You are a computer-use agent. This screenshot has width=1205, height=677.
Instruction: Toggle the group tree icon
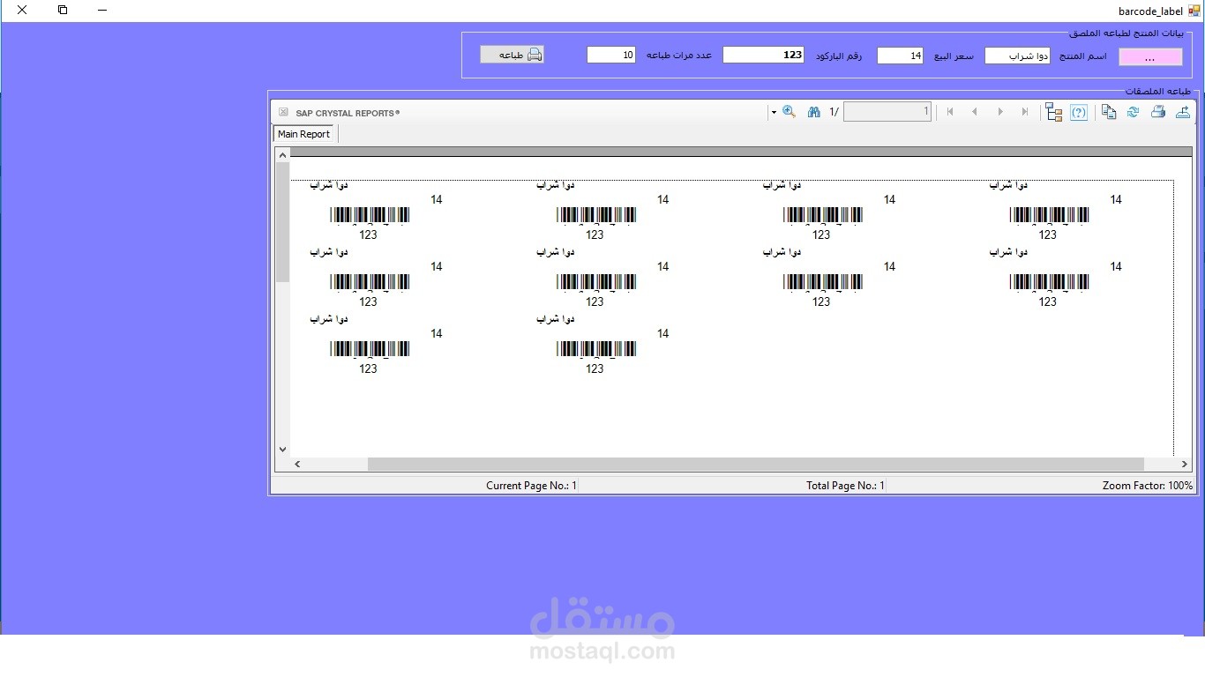click(x=1053, y=112)
